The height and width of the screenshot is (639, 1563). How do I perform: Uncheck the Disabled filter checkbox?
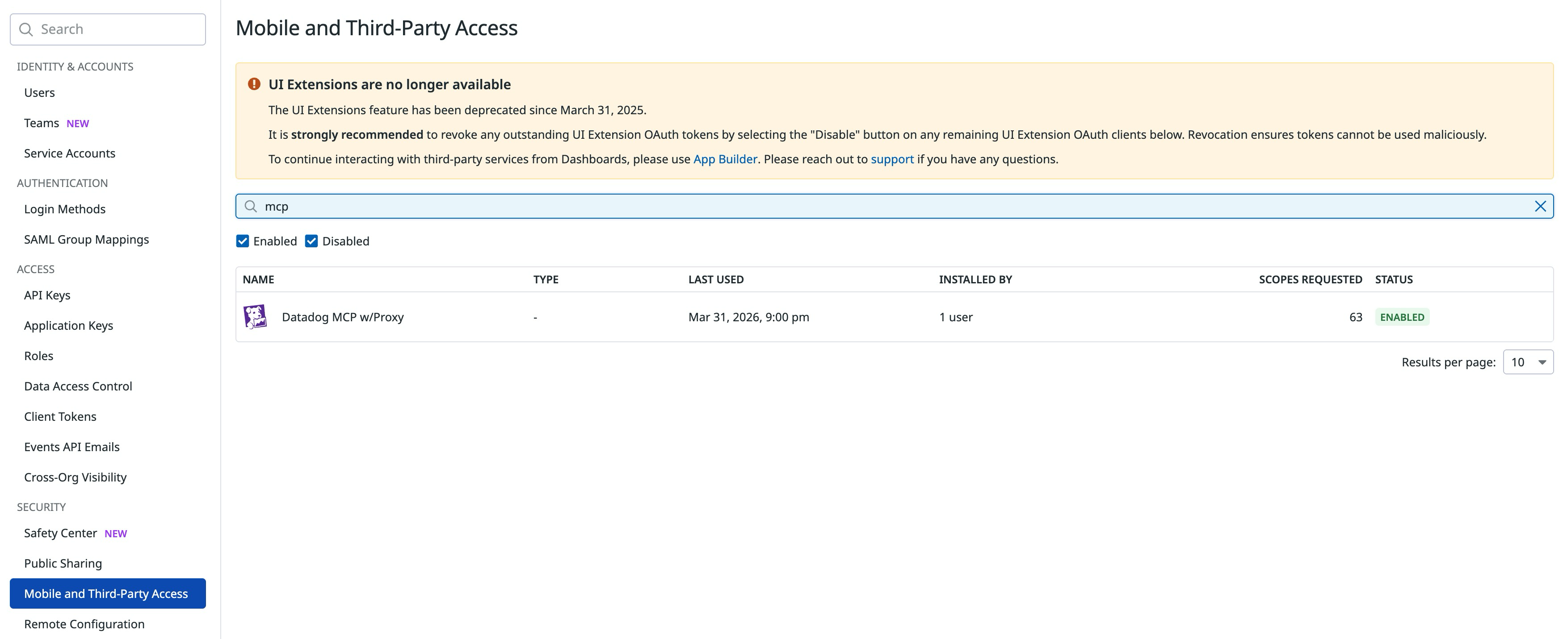point(312,241)
